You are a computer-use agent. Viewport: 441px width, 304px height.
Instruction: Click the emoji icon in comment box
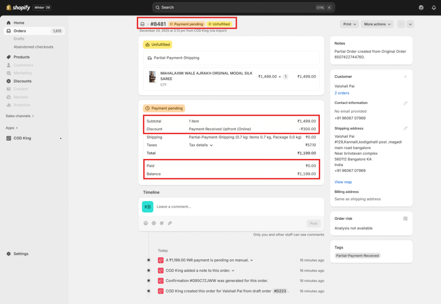146,223
